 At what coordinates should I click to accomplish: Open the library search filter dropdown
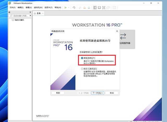click(x=30, y=16)
